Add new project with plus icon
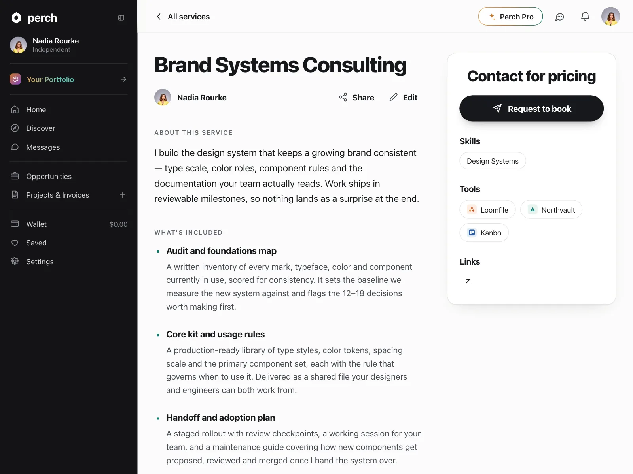Screen dimensions: 633x474 click(x=123, y=195)
